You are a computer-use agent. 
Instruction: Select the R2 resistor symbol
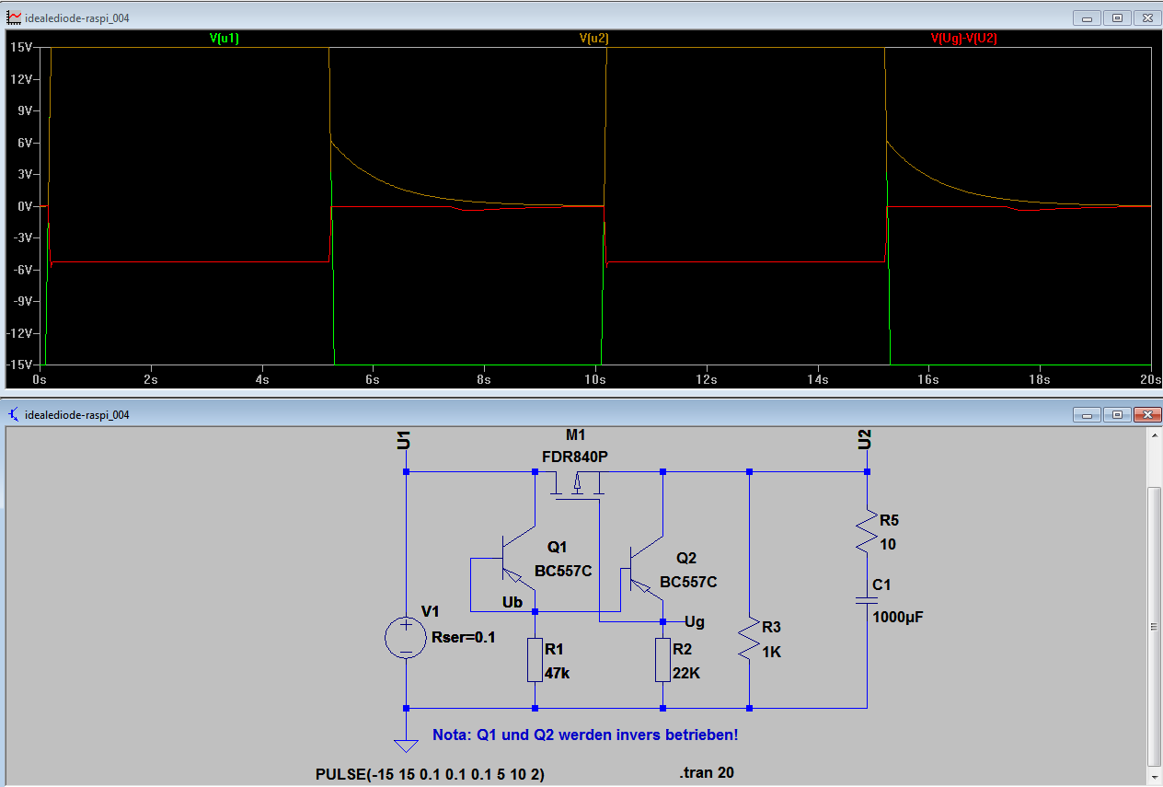tap(663, 660)
